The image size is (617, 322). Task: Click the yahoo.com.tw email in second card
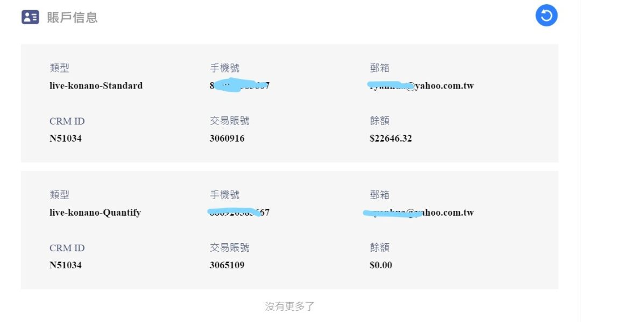point(419,213)
